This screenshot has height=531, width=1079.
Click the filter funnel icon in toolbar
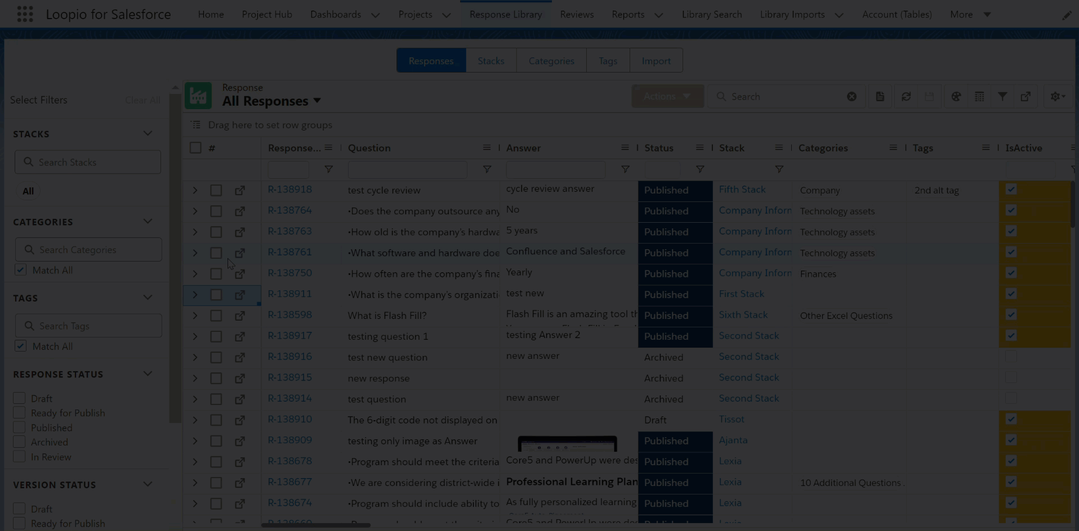pos(1002,97)
